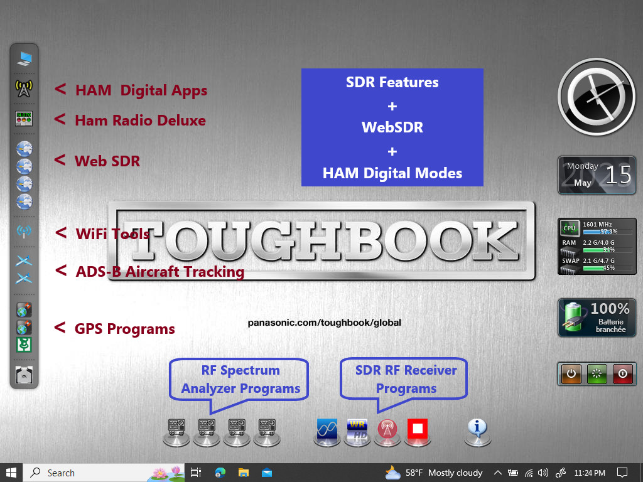Open an ADS-B Aircraft Tracking airplane icon
The image size is (643, 482).
pos(23,261)
